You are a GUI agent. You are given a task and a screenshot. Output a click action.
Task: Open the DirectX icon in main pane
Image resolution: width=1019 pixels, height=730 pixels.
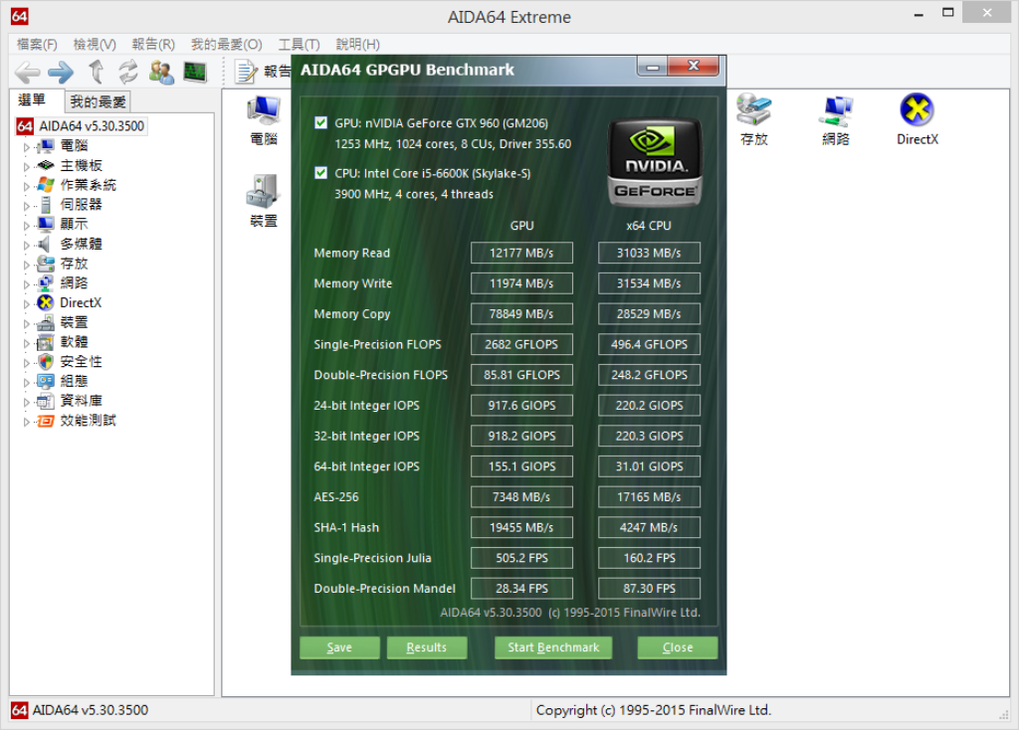(x=917, y=119)
